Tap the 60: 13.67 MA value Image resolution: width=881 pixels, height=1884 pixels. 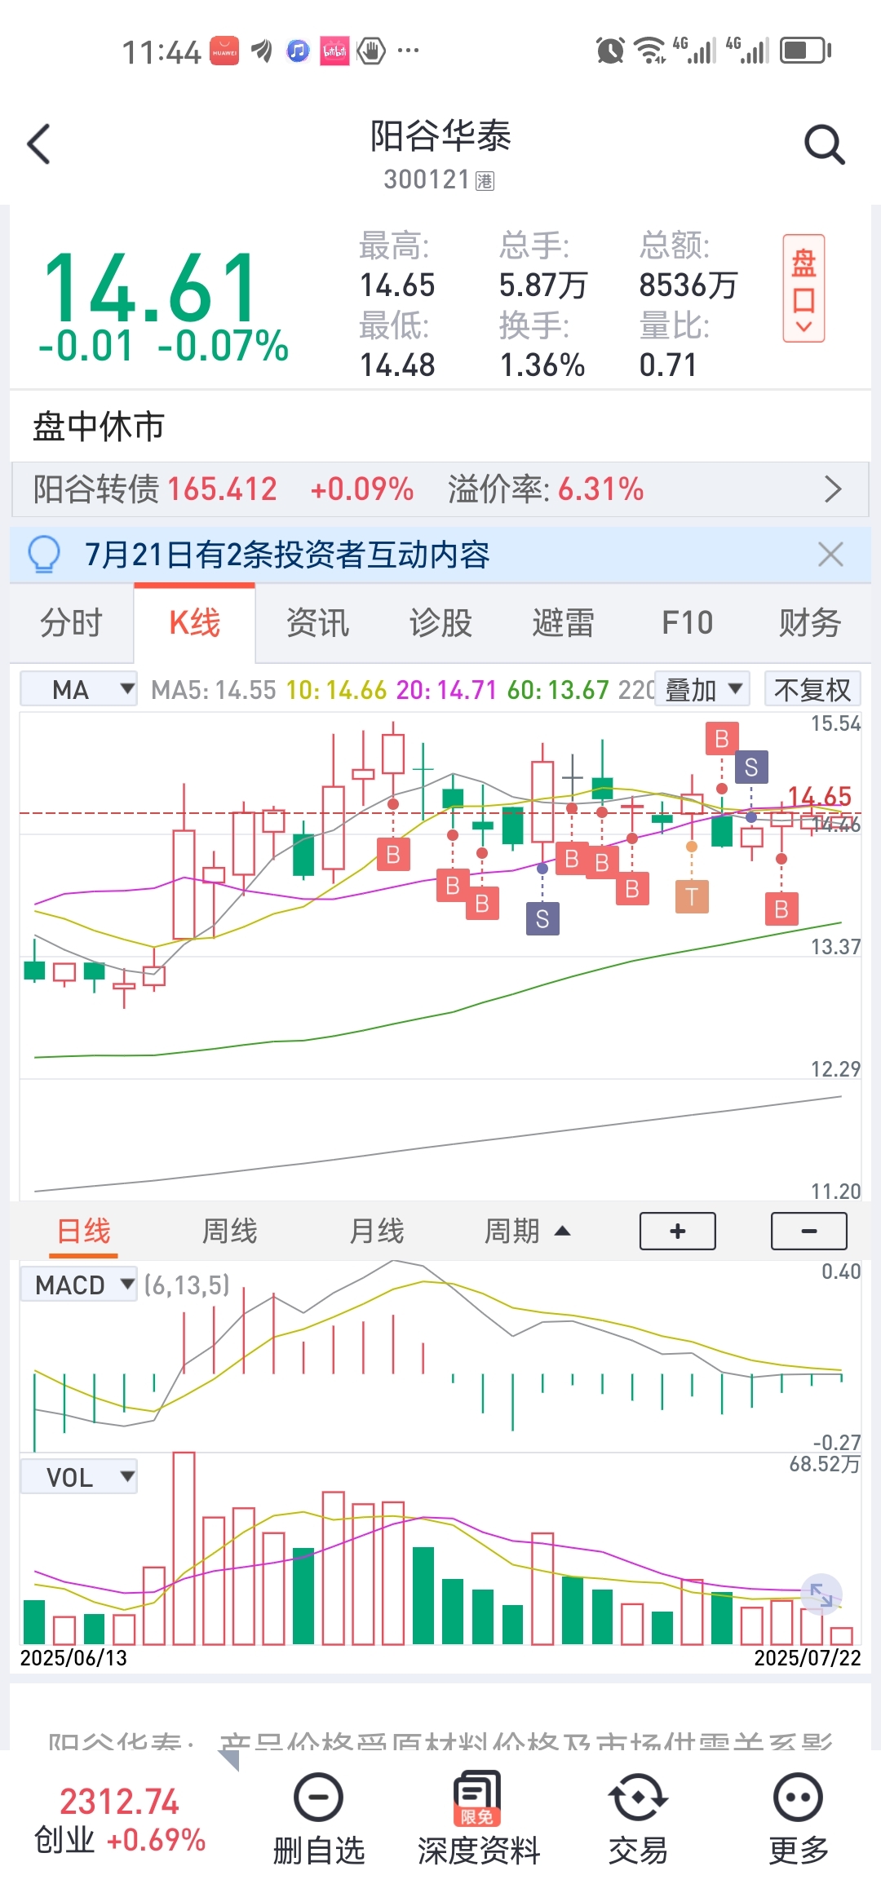coord(558,690)
